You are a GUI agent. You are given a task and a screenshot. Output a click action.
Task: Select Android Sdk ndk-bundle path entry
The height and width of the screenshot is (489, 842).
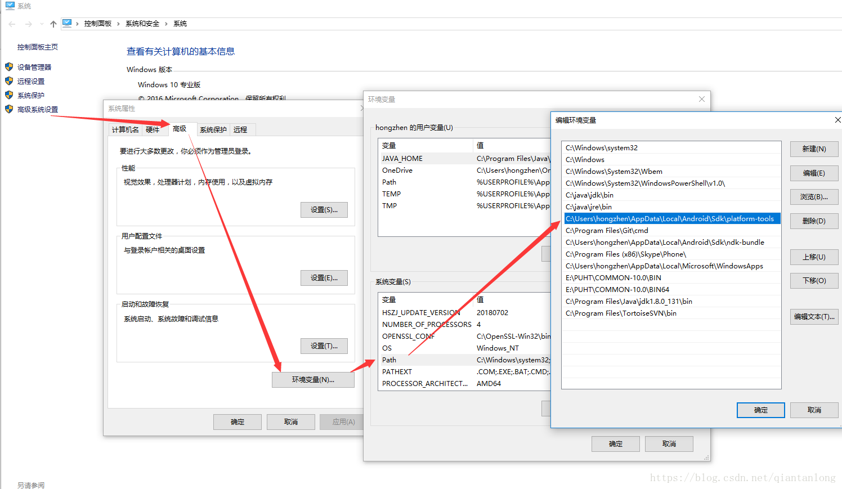pos(671,243)
